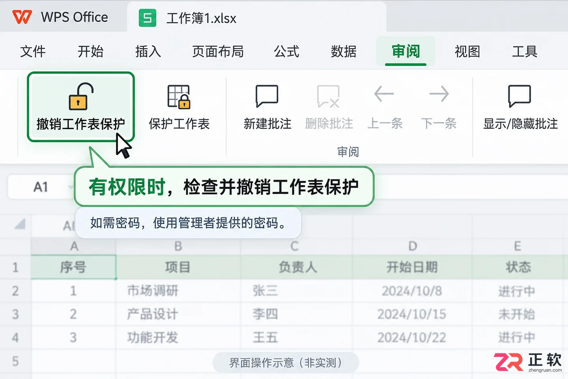Select column E header

click(x=518, y=246)
